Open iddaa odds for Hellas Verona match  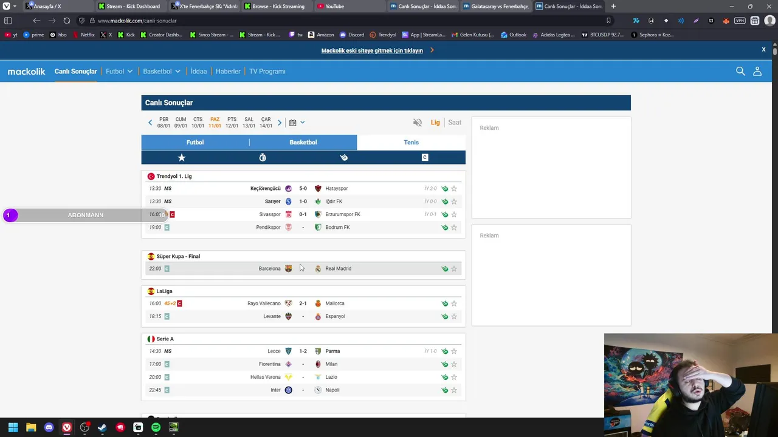(x=445, y=377)
